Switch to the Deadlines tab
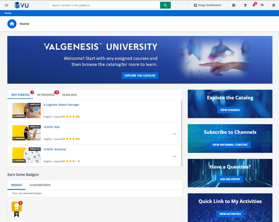279x222 pixels. tap(69, 95)
